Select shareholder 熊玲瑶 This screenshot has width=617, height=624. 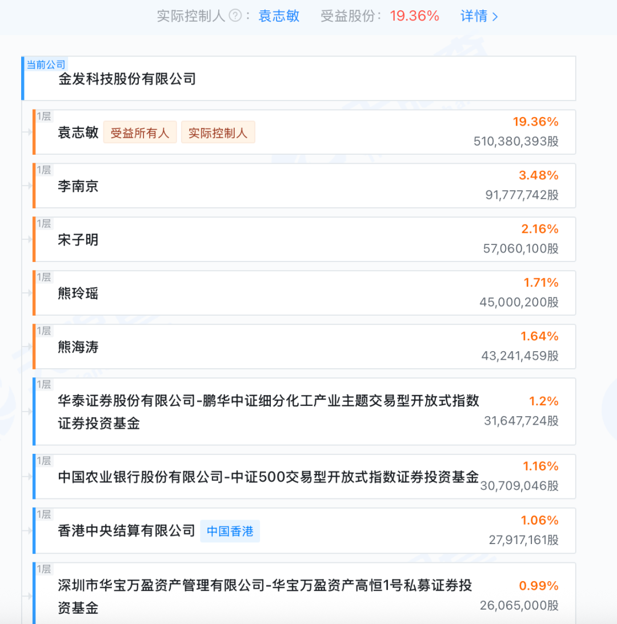coord(78,293)
